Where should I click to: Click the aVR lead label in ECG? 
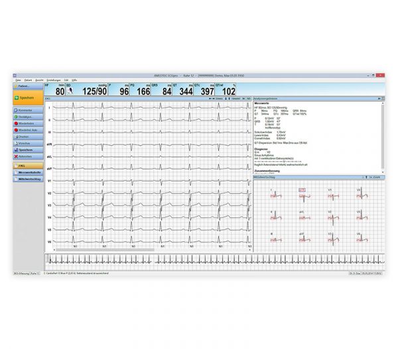49,144
